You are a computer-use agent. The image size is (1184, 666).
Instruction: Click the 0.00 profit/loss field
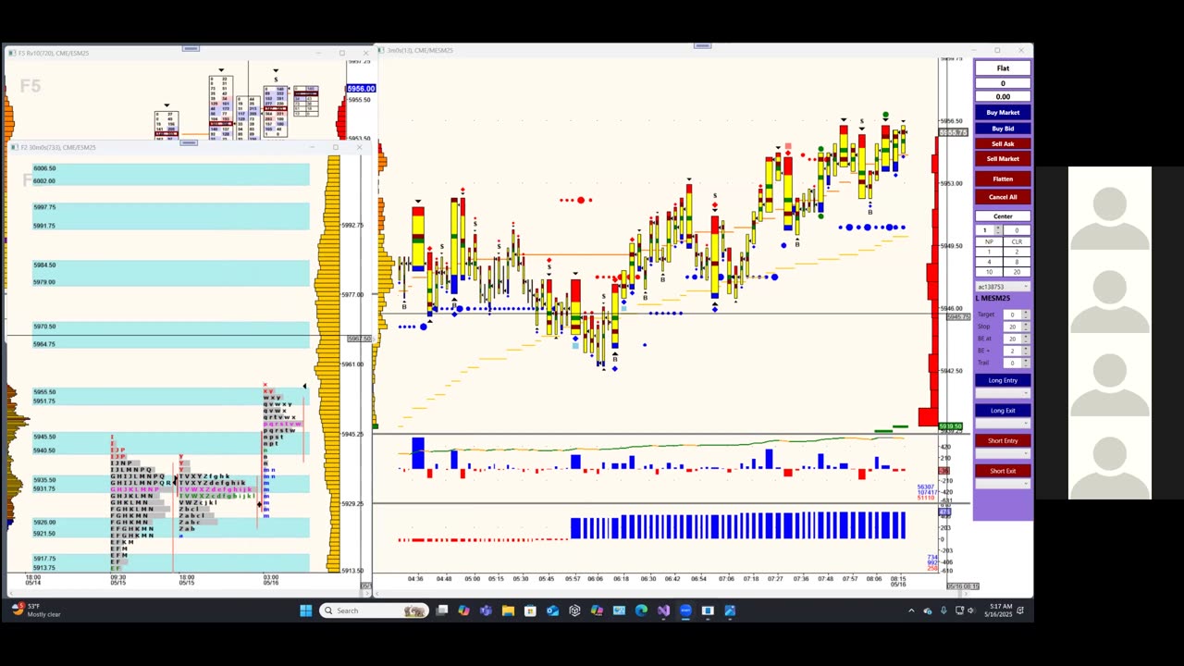1003,96
